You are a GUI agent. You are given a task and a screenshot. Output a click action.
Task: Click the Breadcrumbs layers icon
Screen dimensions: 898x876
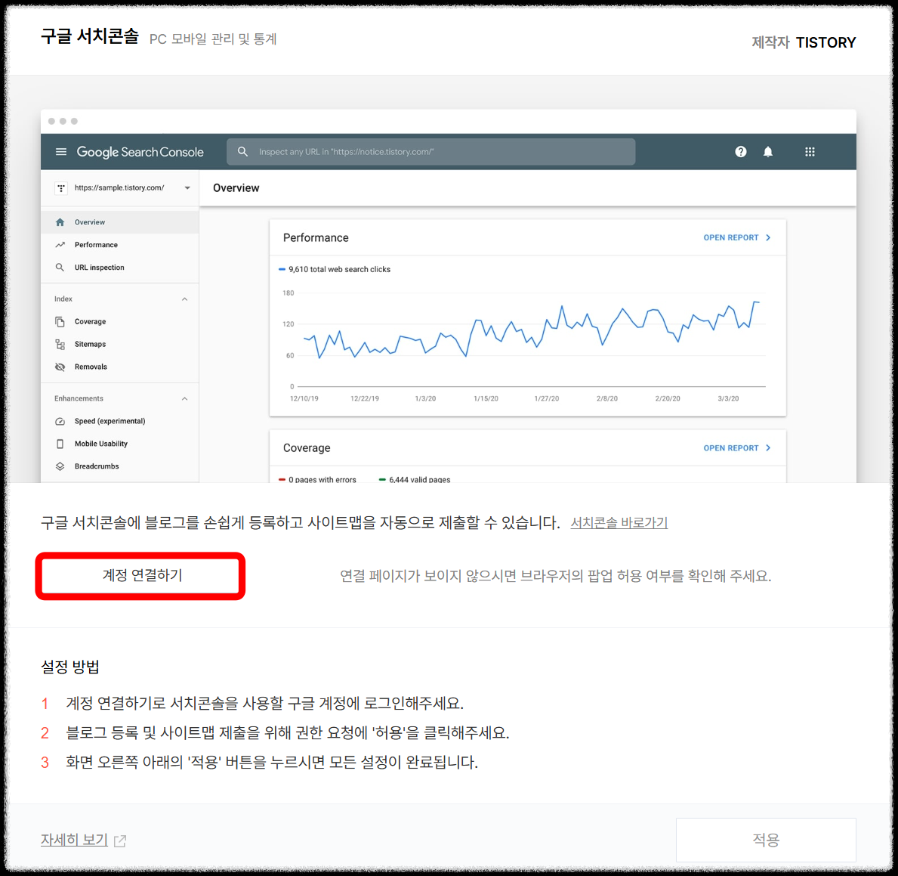pos(60,466)
